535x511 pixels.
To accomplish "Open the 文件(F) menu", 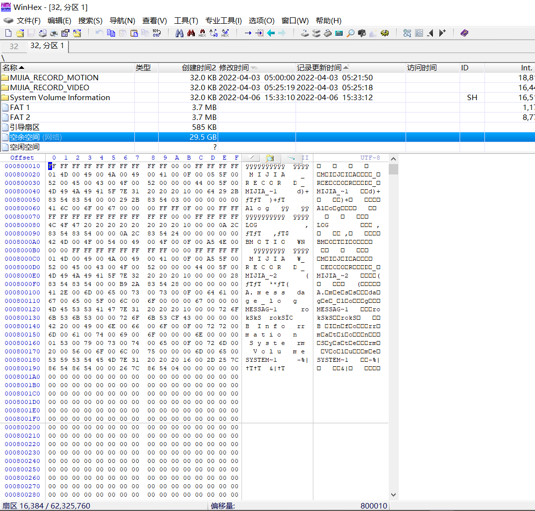I will tap(29, 21).
